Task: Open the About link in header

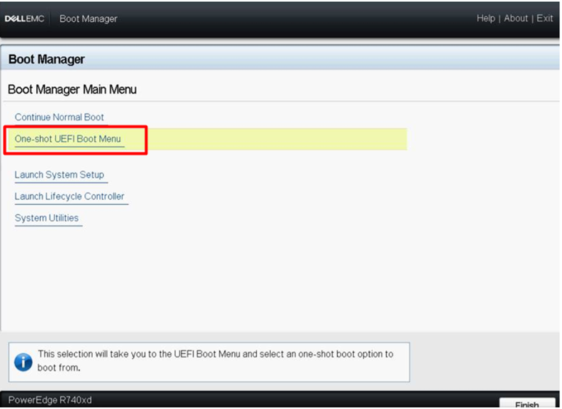Action: [x=516, y=18]
